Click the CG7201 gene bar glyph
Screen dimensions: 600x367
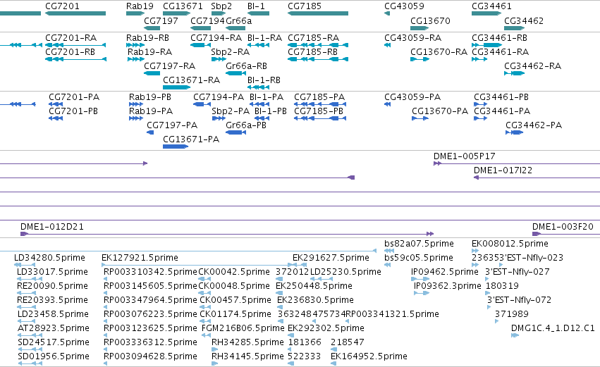coord(75,13)
